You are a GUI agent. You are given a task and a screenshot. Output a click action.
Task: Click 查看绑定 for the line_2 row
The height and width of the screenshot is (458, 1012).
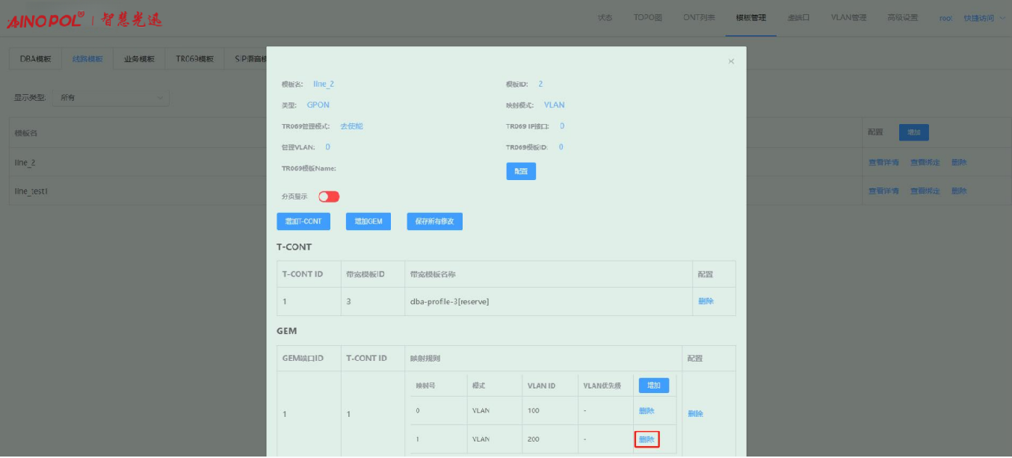925,162
